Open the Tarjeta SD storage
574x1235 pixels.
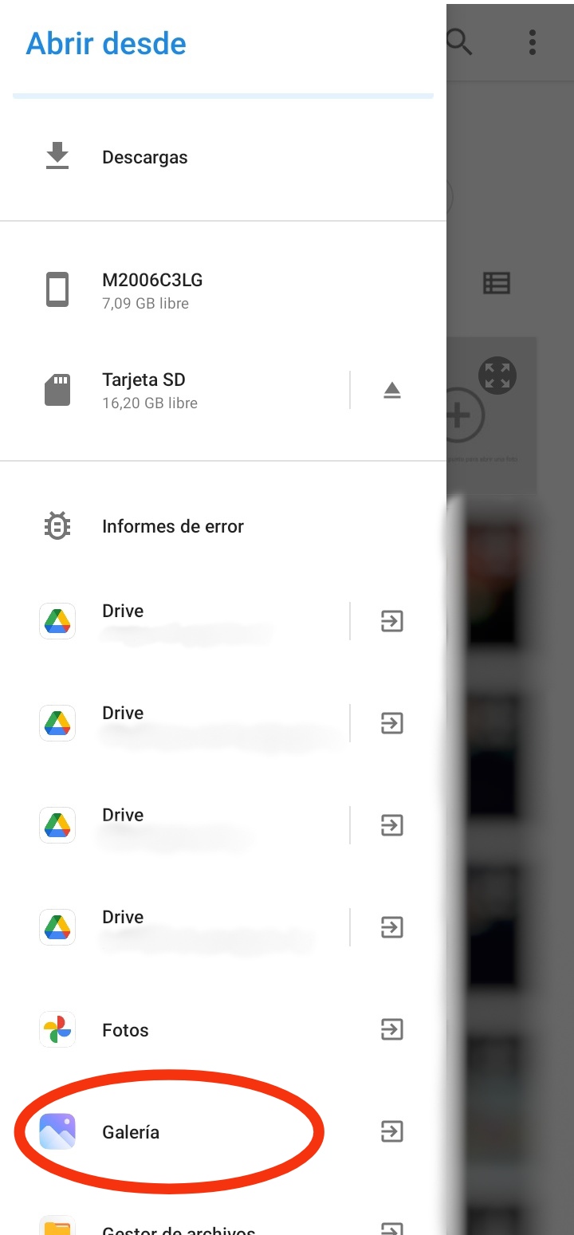tap(175, 390)
